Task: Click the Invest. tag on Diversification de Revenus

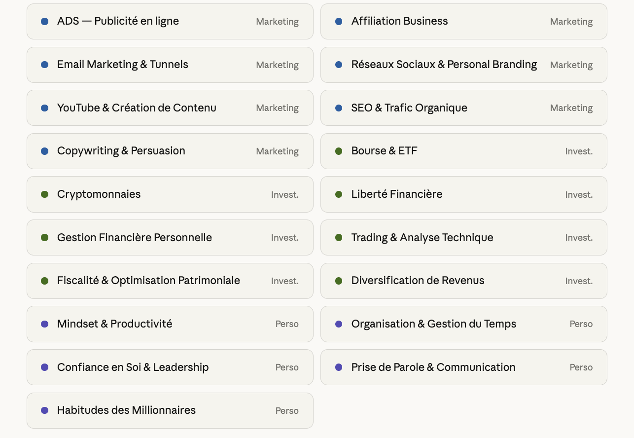Action: 579,281
